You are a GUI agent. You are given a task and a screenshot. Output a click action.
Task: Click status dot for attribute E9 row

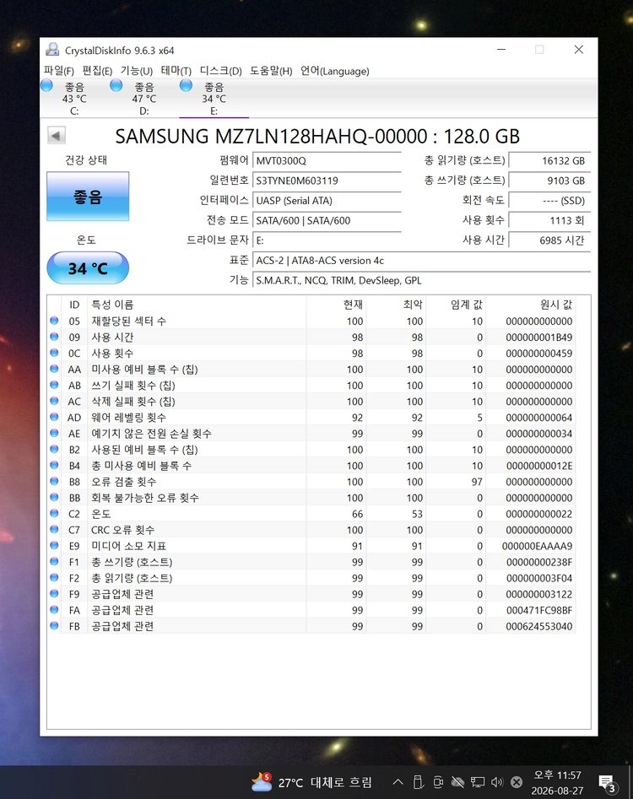(x=54, y=545)
